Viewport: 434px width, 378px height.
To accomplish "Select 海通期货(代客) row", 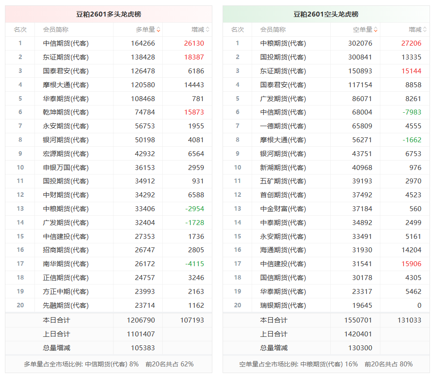I will (x=326, y=250).
